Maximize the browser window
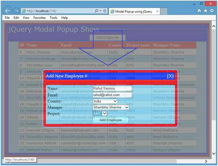The width and height of the screenshot is (218, 166). [201, 4]
